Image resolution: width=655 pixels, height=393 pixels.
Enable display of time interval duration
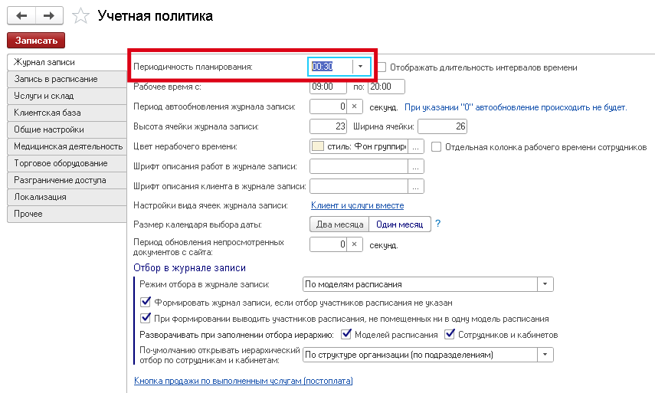coord(383,67)
